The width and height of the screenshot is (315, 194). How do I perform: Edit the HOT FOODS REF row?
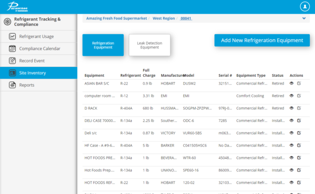(x=299, y=182)
